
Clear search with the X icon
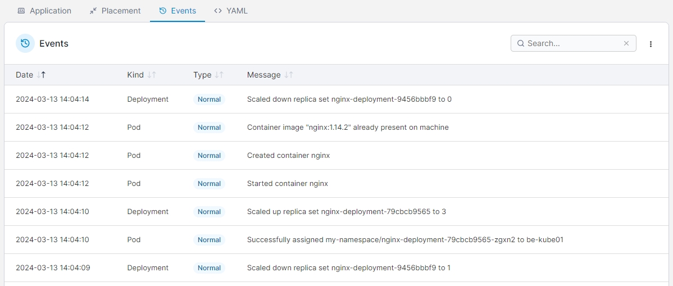626,43
